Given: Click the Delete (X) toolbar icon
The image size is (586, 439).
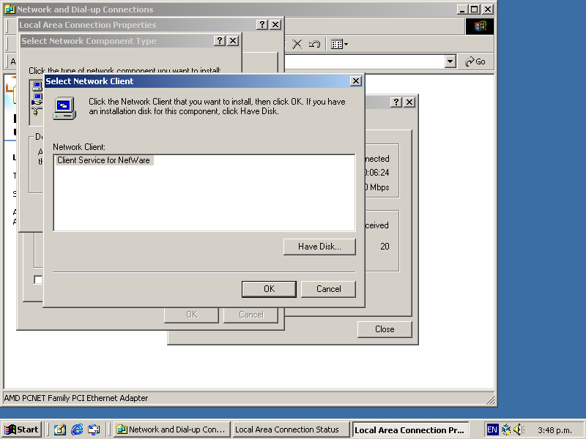Looking at the screenshot, I should tap(297, 44).
